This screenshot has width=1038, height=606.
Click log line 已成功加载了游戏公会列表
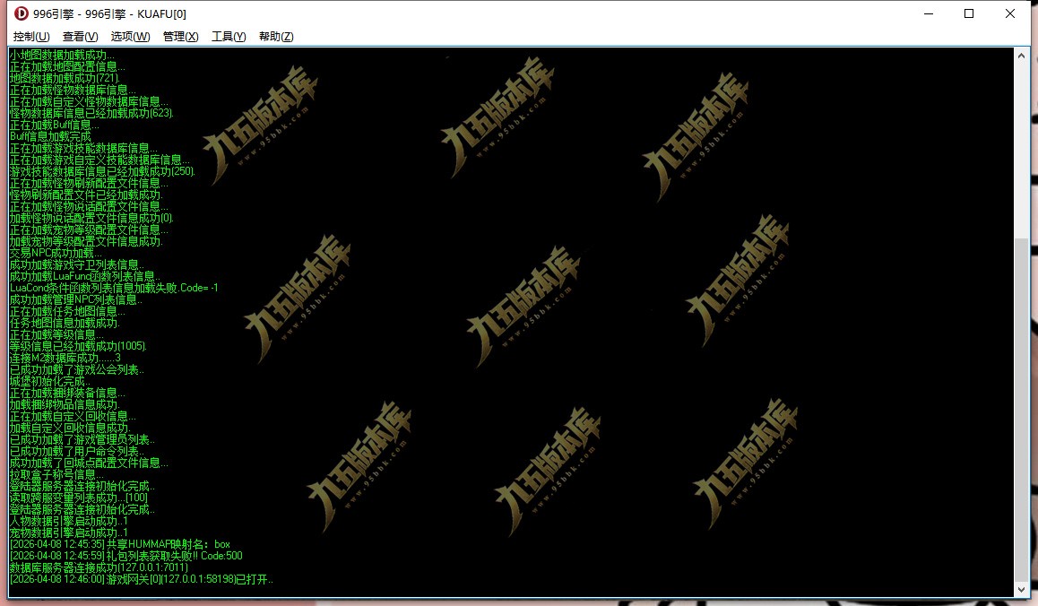click(x=77, y=369)
